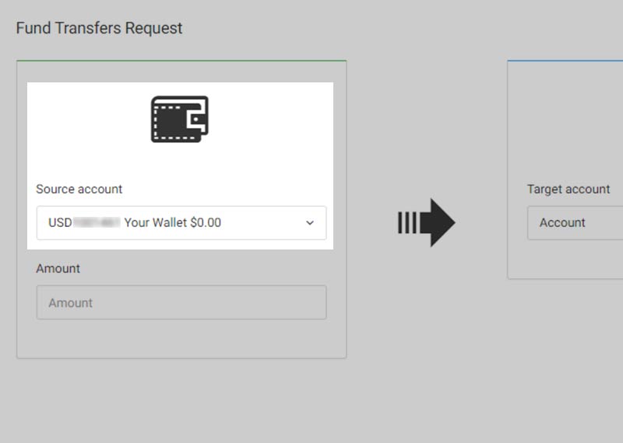This screenshot has height=443, width=623.
Task: Click the blurred account number in source field
Action: [x=97, y=223]
